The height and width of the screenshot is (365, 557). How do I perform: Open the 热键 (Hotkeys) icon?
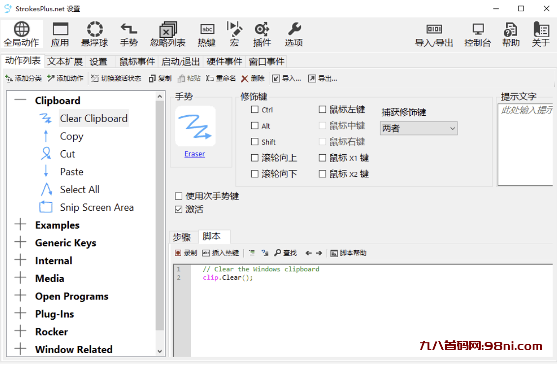(206, 33)
